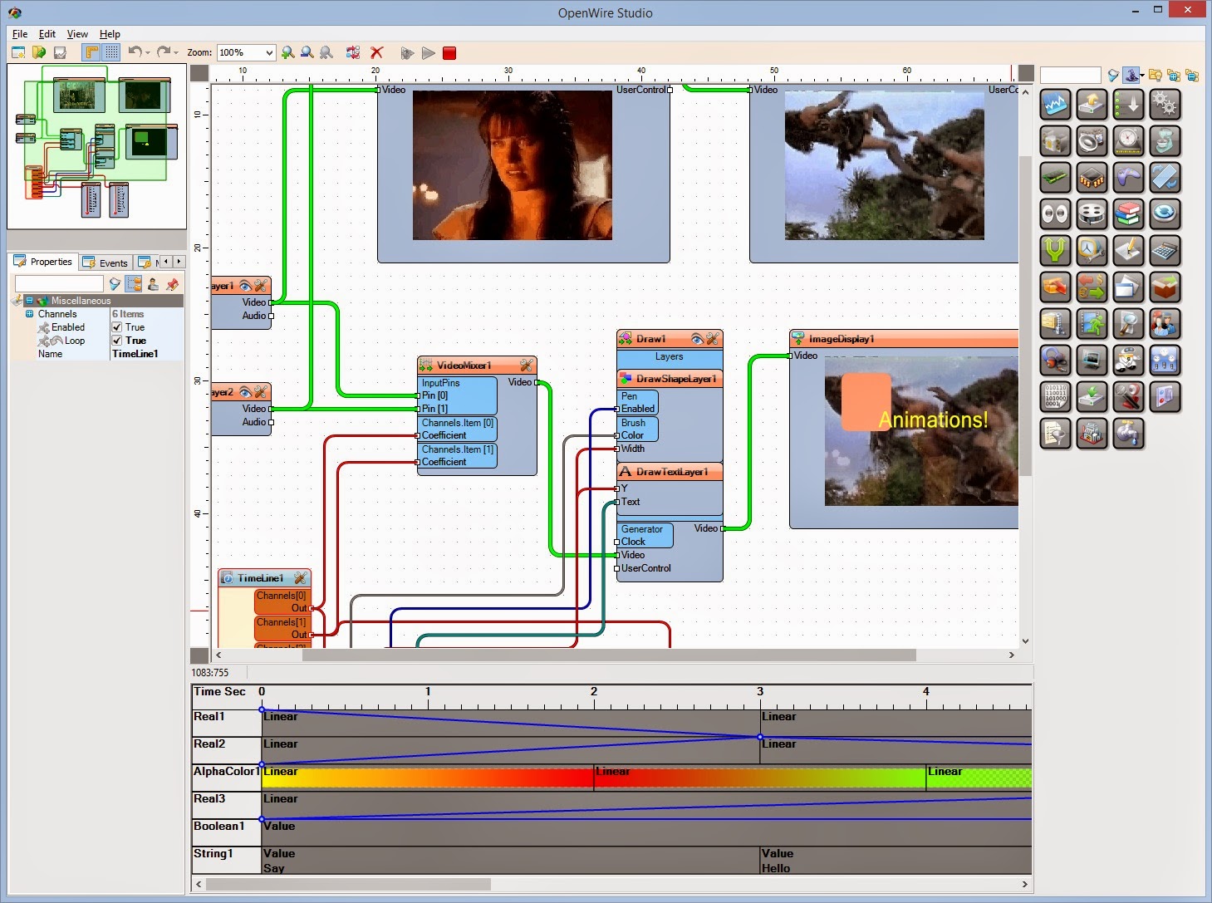1212x903 pixels.
Task: Stop execution with the red Stop icon
Action: (x=449, y=52)
